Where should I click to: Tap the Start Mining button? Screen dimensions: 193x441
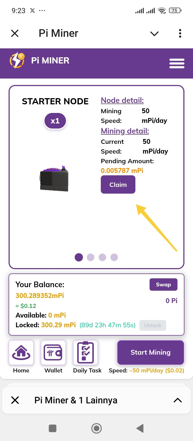click(x=151, y=352)
